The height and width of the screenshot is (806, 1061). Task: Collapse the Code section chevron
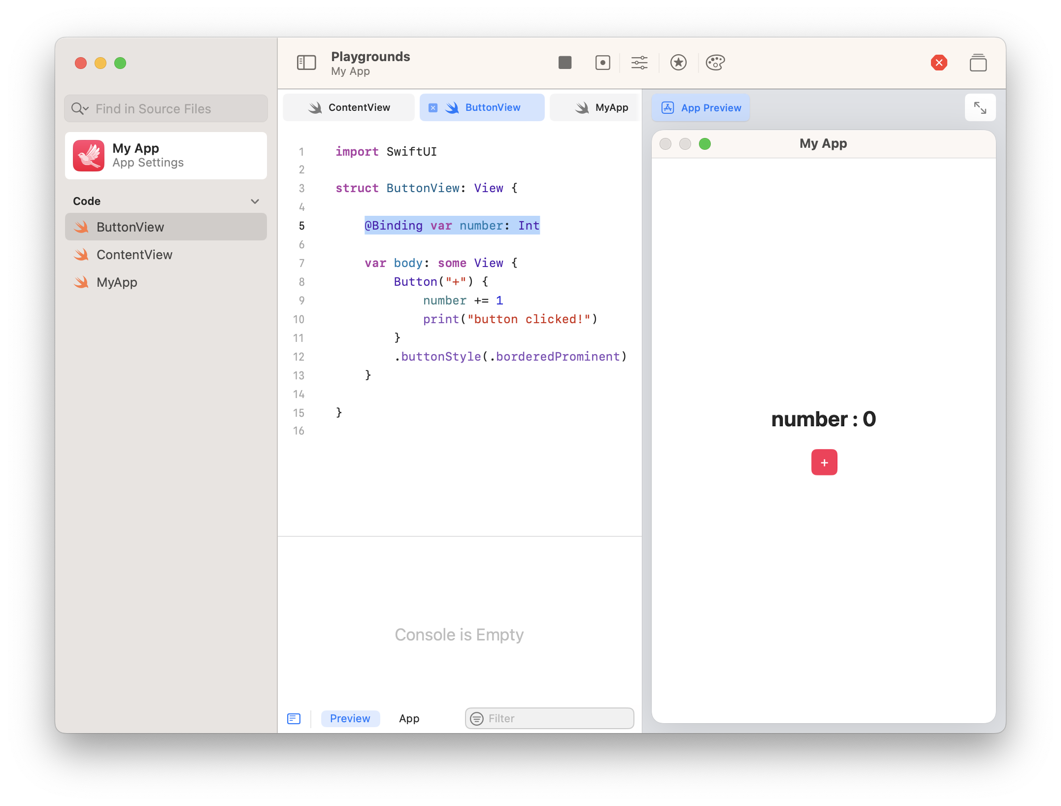point(255,201)
